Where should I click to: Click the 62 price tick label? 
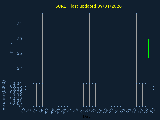pos(19,69)
